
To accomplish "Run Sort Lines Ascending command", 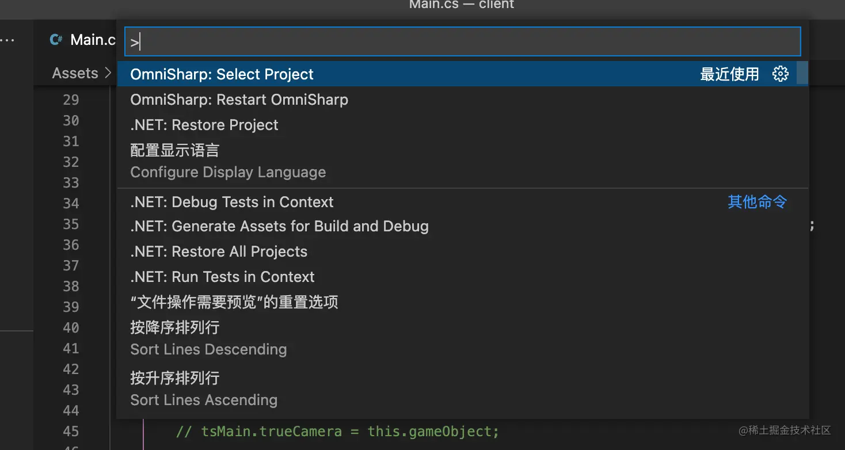I will (463, 390).
